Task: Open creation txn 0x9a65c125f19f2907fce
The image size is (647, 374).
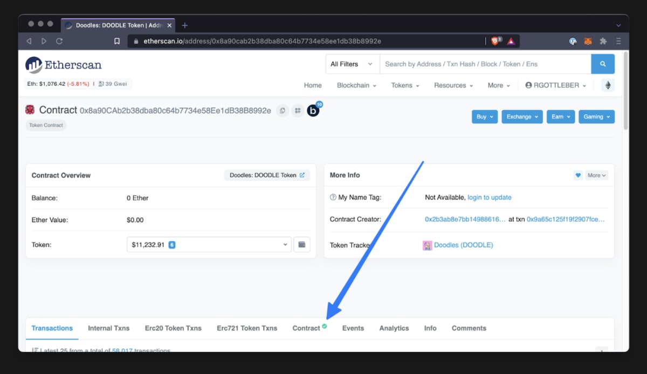Action: [566, 219]
